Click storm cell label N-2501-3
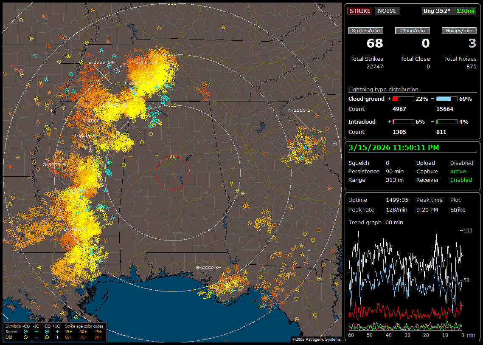 (300, 110)
